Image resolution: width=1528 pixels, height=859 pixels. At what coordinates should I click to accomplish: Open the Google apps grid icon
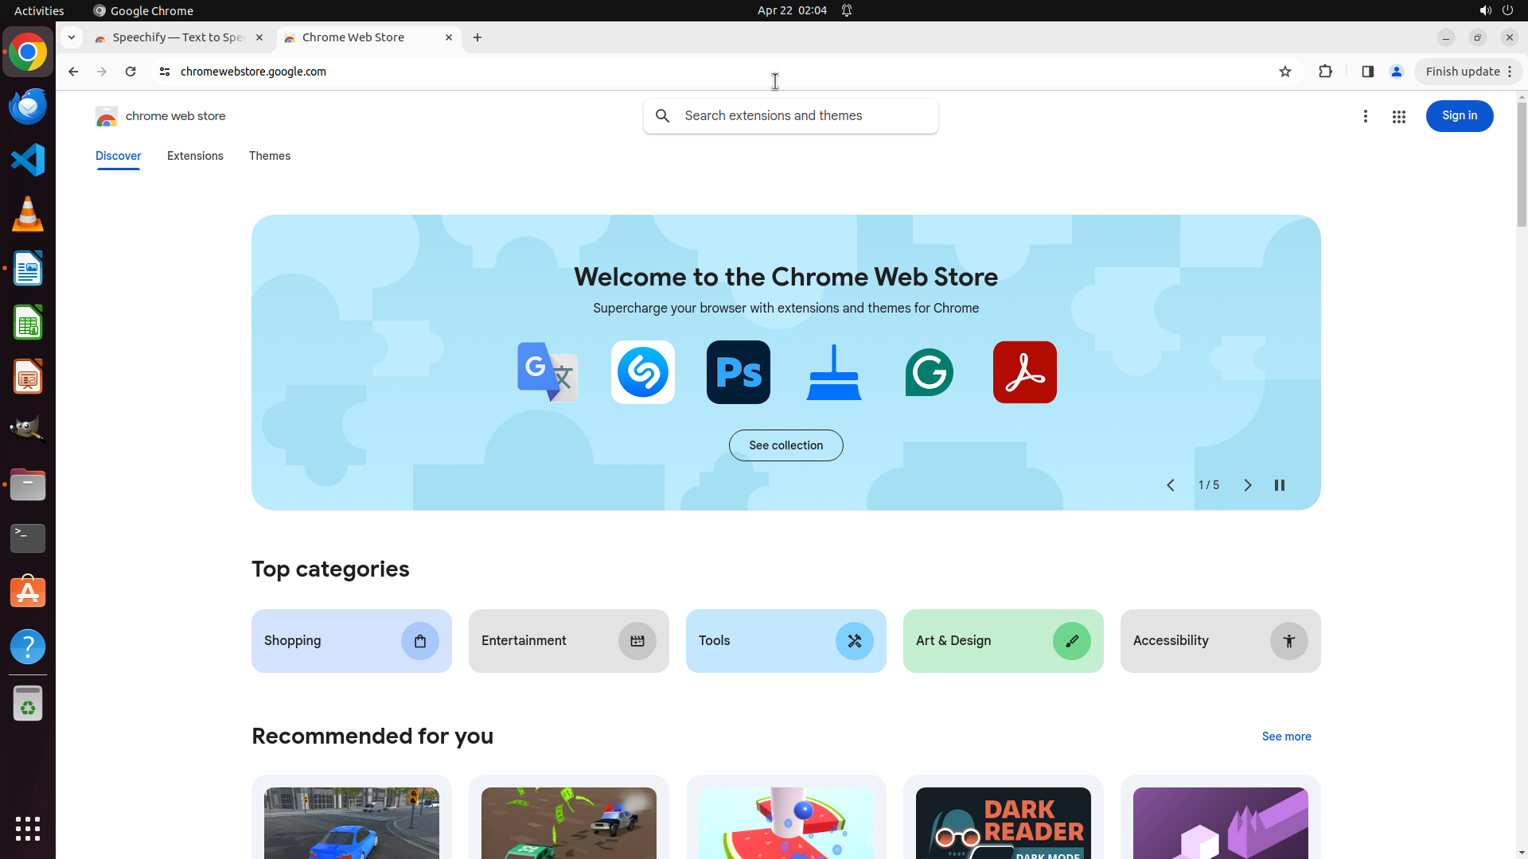point(1398,116)
